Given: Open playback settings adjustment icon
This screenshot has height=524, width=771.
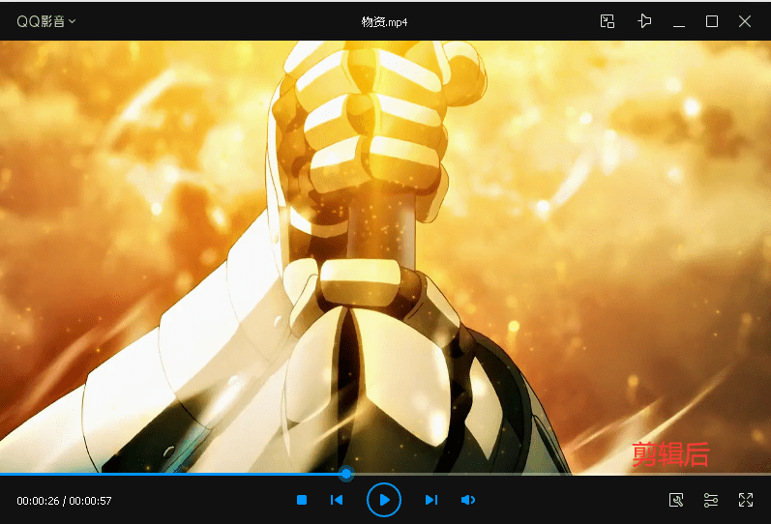Looking at the screenshot, I should [710, 500].
